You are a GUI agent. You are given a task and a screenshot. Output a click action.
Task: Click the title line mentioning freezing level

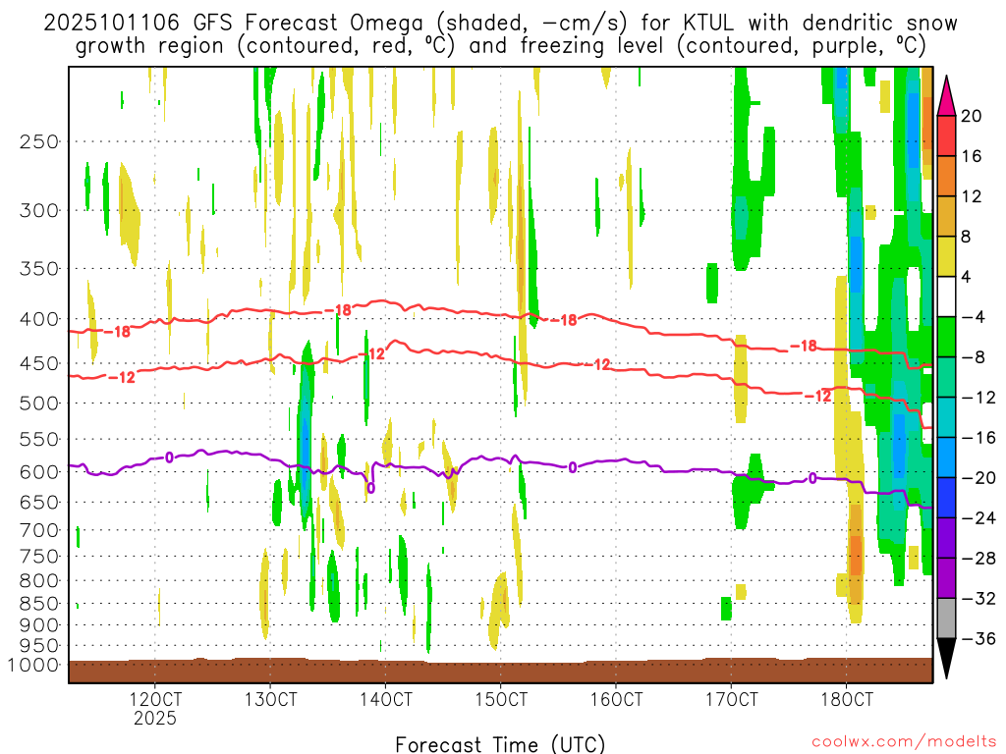(x=500, y=46)
